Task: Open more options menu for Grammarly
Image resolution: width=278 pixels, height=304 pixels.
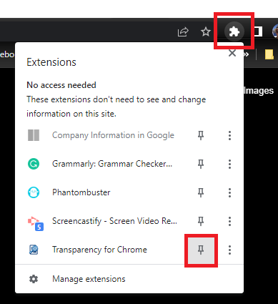Action: coord(229,164)
